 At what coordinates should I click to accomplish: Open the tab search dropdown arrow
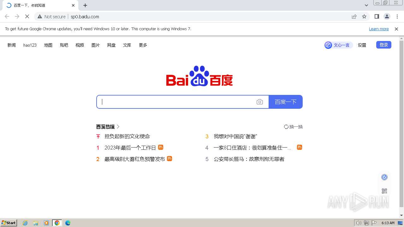tap(366, 5)
